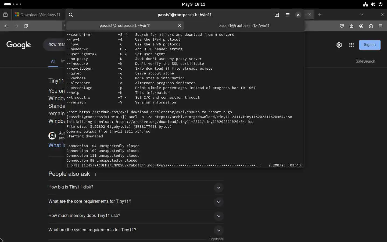Screen dimensions: 387x242
Task: Click the Google logo
Action: (x=19, y=45)
